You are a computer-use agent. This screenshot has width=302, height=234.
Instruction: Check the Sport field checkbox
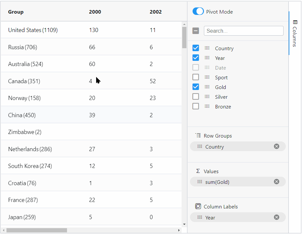[x=196, y=77]
